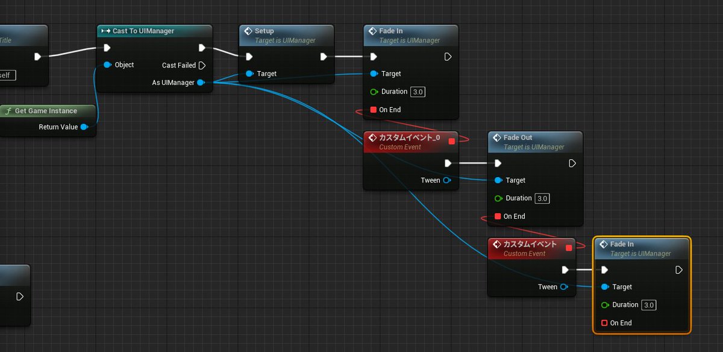The image size is (723, 352).
Task: Click the first Fade In input exec pin
Action: (374, 57)
